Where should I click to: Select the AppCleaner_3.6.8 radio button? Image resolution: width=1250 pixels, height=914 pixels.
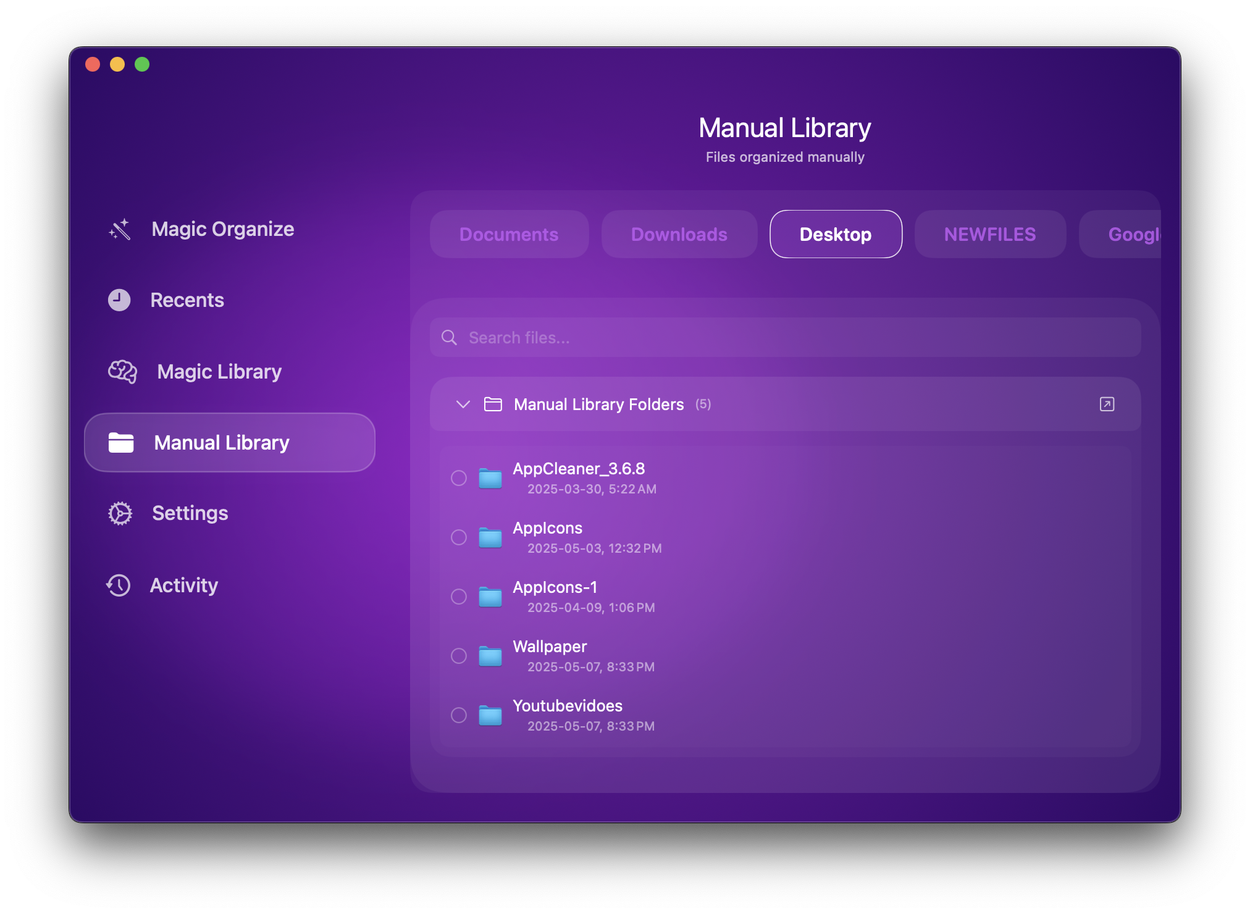[459, 478]
